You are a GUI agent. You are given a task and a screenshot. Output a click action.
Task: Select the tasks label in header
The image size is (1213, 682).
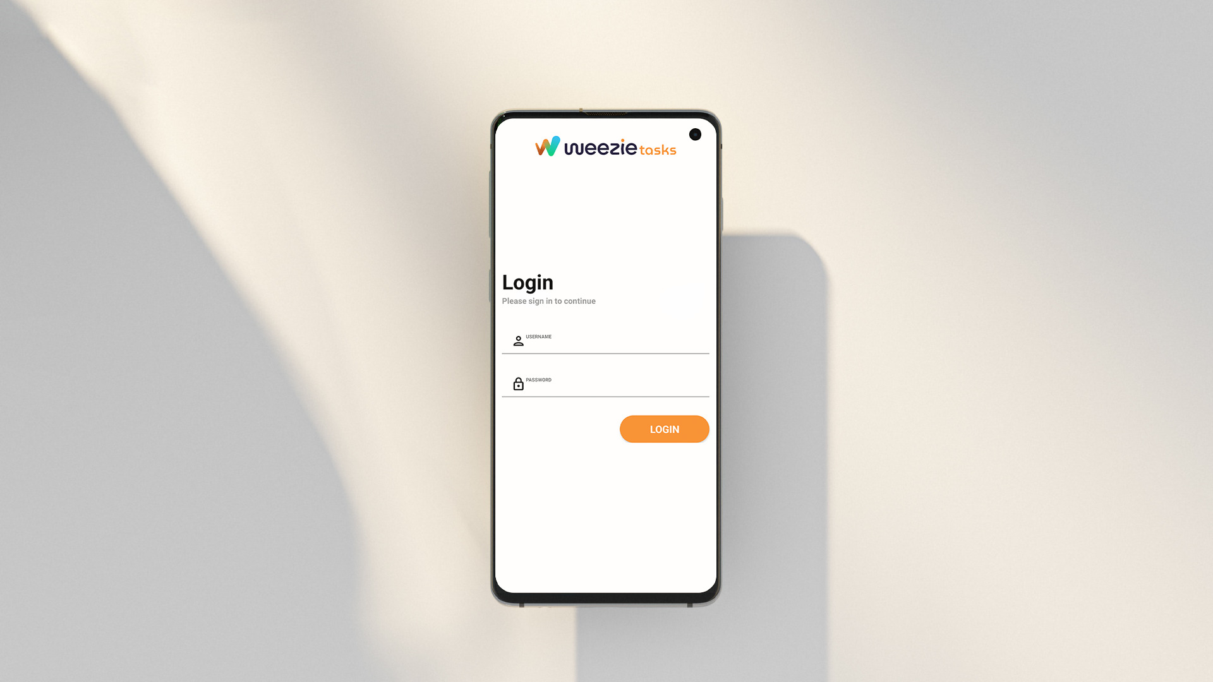(658, 150)
